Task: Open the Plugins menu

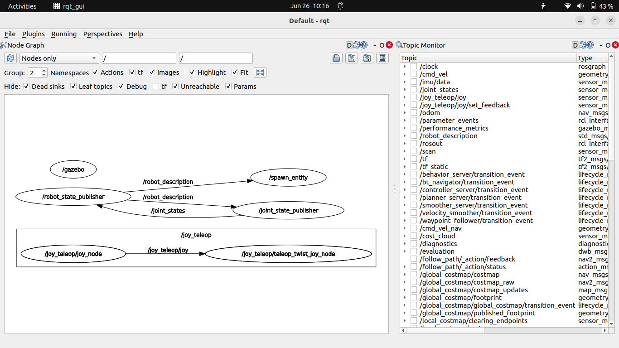Action: 33,34
